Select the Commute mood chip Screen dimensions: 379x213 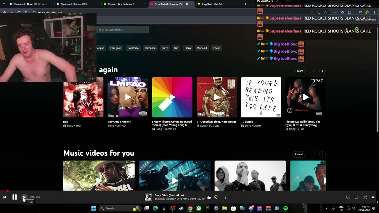tap(133, 48)
